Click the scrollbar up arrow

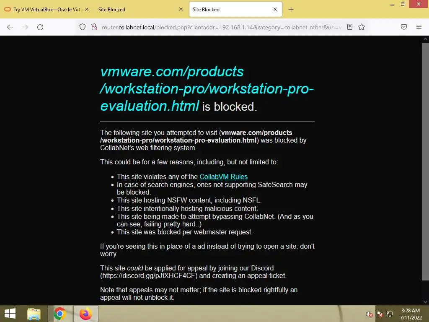[425, 39]
